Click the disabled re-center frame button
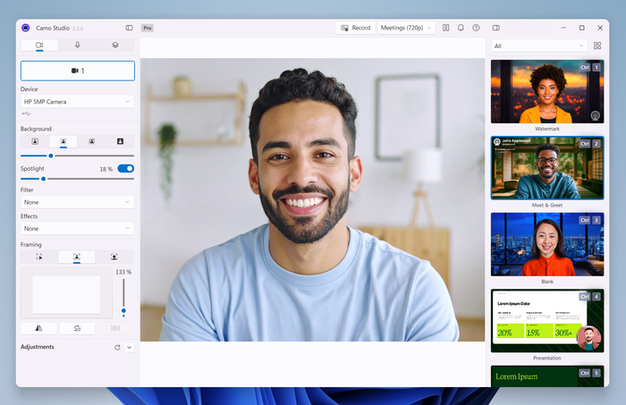 coord(115,328)
